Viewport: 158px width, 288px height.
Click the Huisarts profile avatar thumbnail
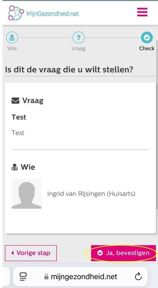point(27,194)
